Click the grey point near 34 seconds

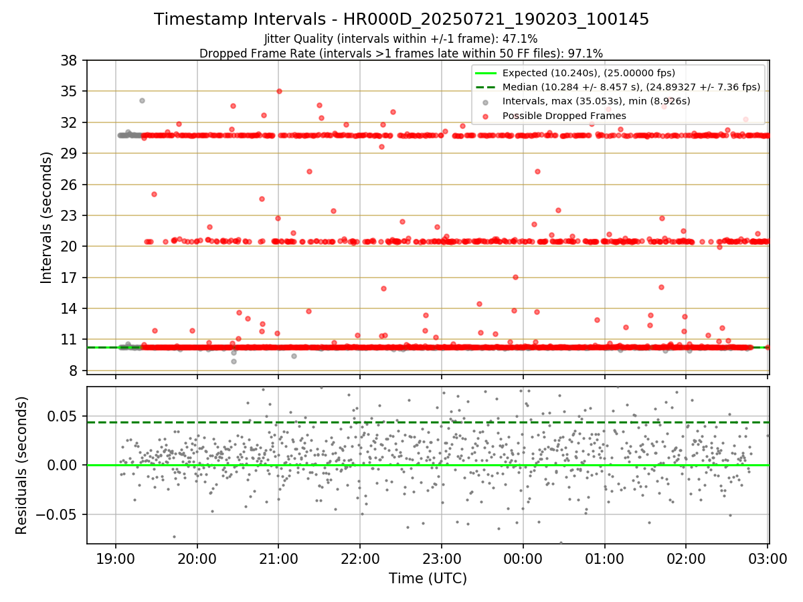(x=142, y=100)
